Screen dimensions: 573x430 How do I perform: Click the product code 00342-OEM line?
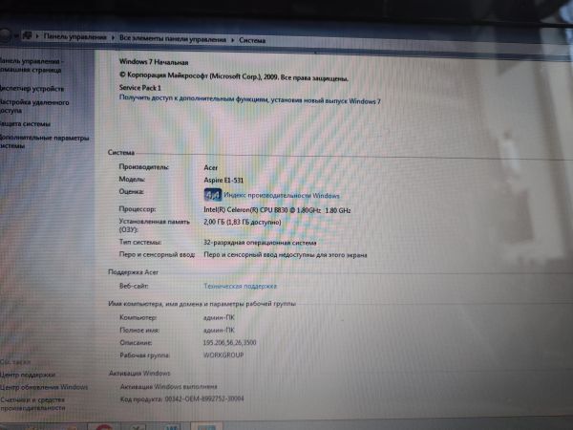click(181, 398)
